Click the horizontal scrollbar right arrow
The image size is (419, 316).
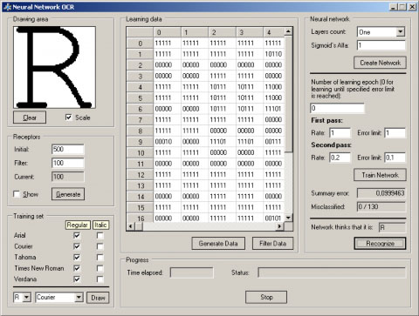279,226
